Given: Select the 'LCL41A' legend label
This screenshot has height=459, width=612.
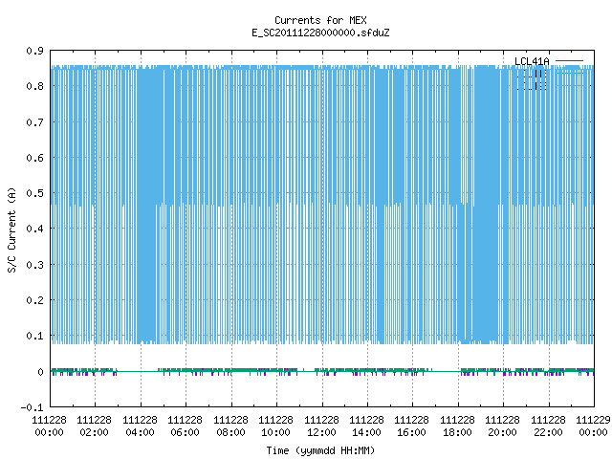Looking at the screenshot, I should (532, 61).
